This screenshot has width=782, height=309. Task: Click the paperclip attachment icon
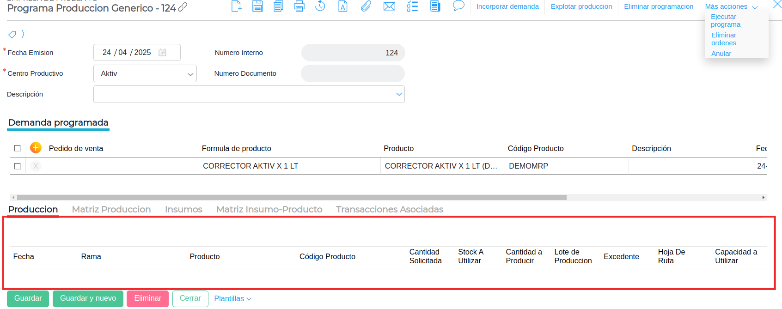click(x=366, y=6)
